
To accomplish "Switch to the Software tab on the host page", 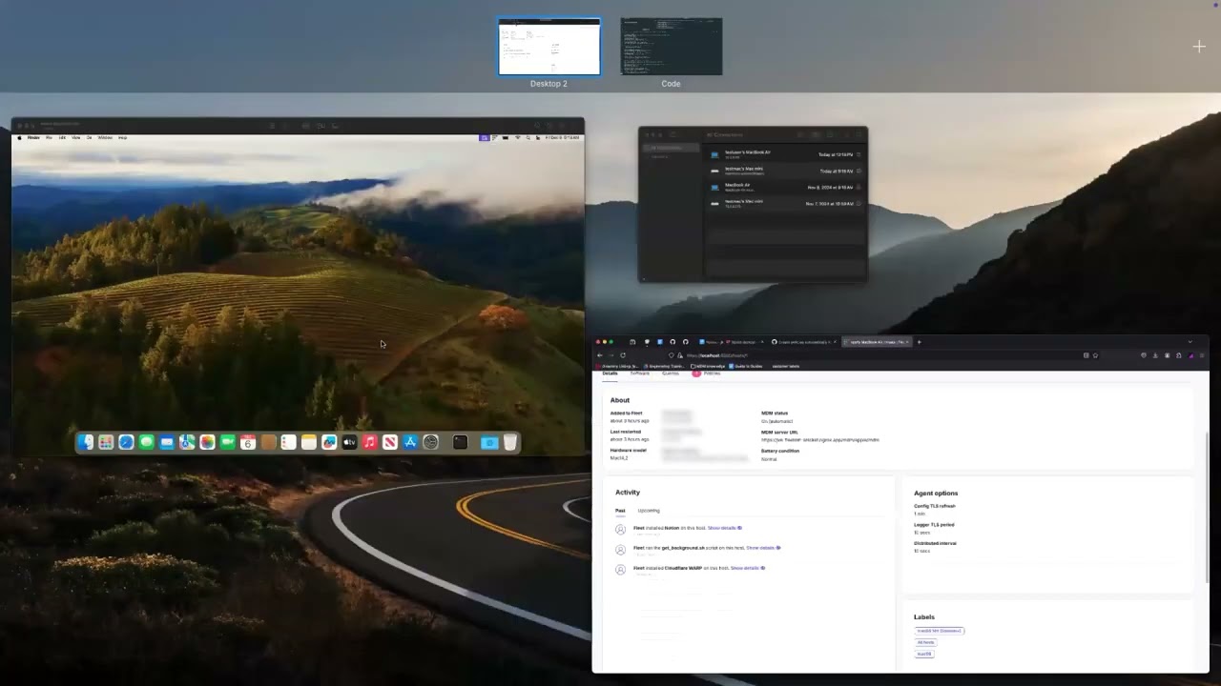I will [x=640, y=373].
